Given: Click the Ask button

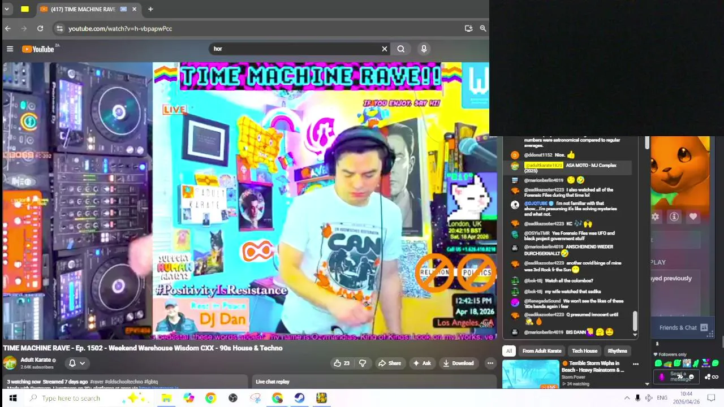Looking at the screenshot, I should [422, 363].
